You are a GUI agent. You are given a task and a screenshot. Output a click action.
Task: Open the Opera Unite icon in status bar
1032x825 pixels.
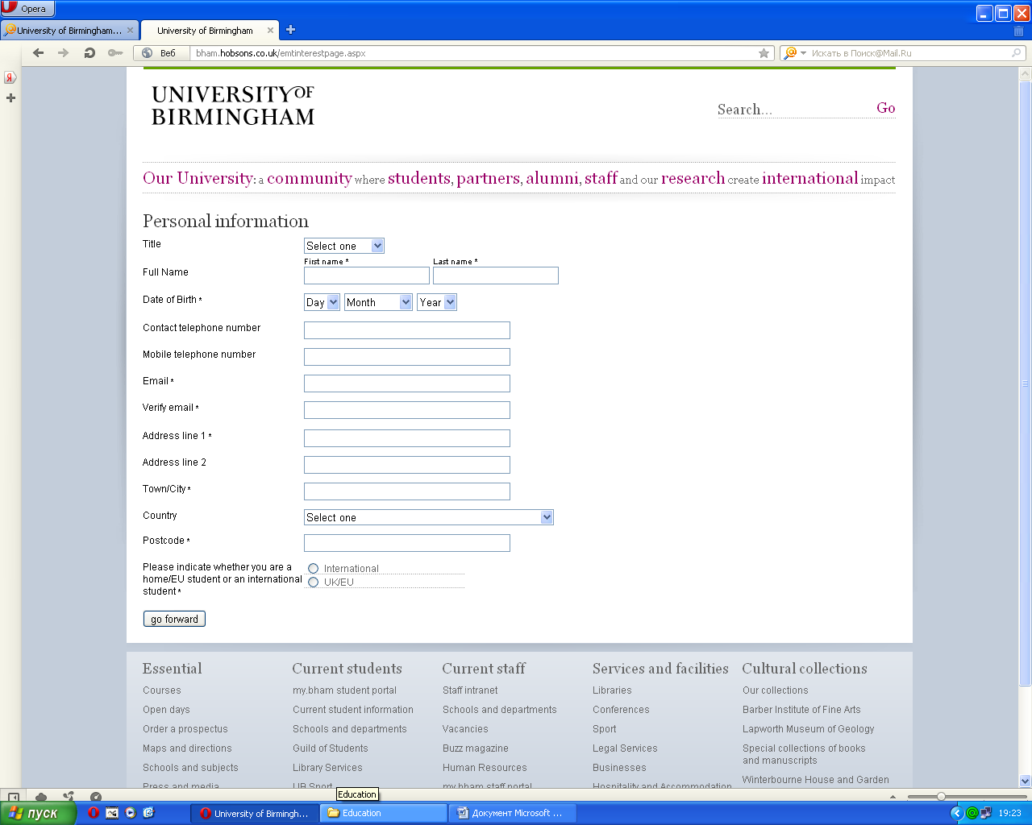[x=69, y=797]
